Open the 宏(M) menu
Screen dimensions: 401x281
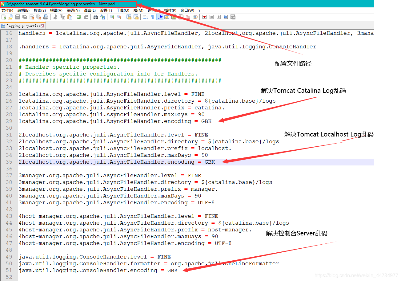[x=138, y=10]
